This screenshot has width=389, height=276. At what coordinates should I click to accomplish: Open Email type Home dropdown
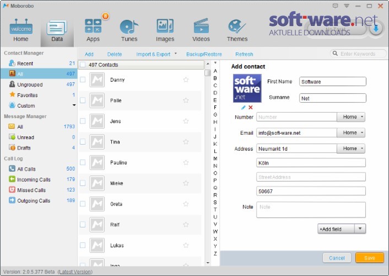(351, 133)
